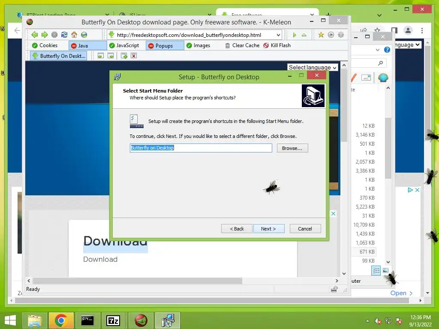Open K-Meleon from the taskbar
The height and width of the screenshot is (329, 439).
coord(141,320)
